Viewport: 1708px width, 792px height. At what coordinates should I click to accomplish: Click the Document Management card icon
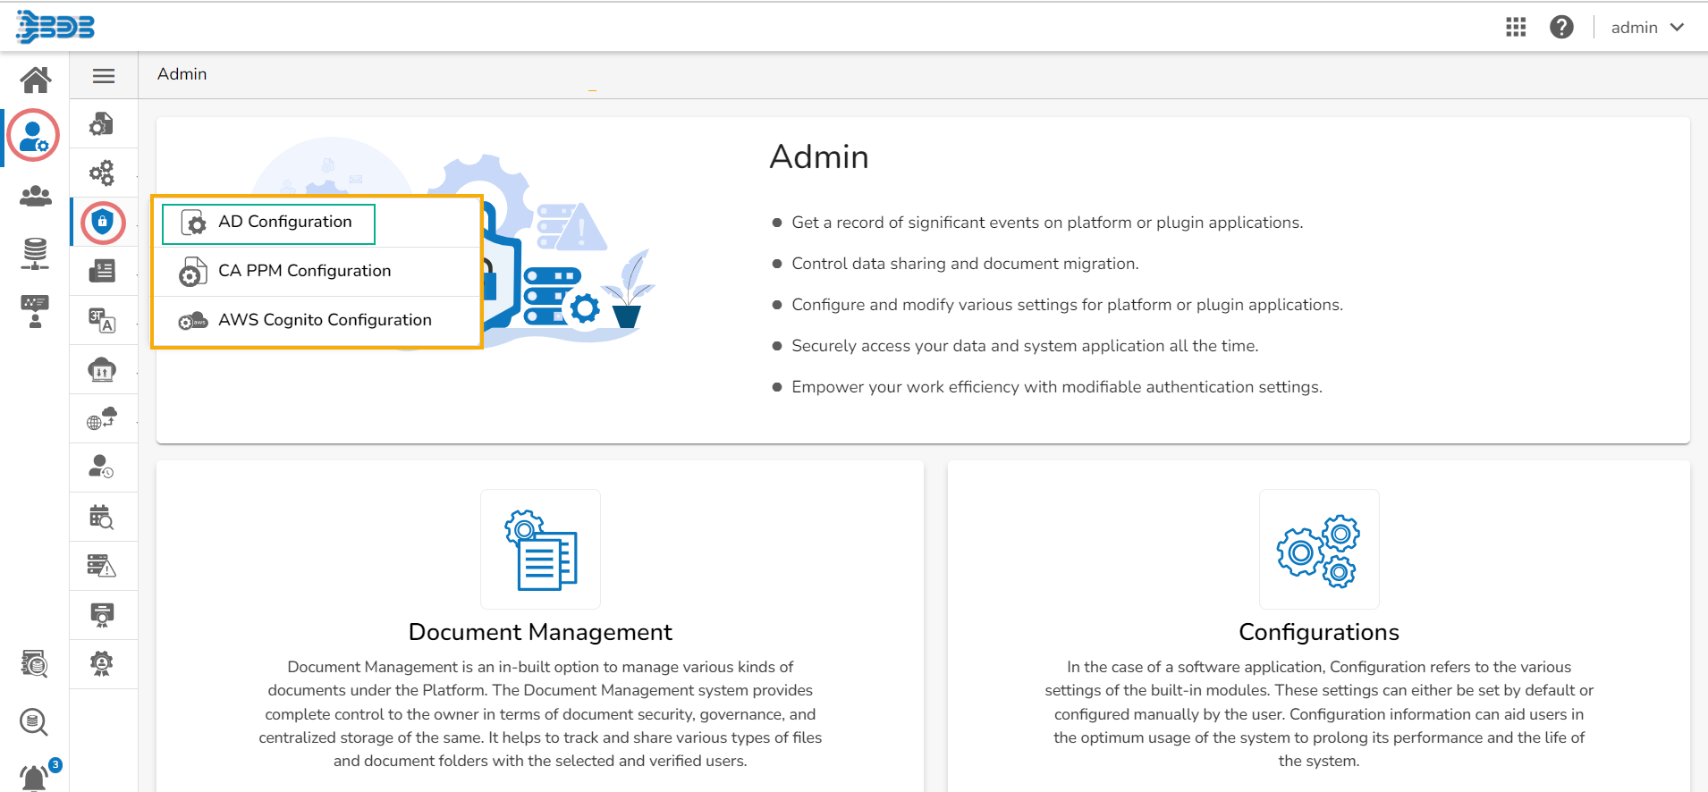tap(541, 549)
